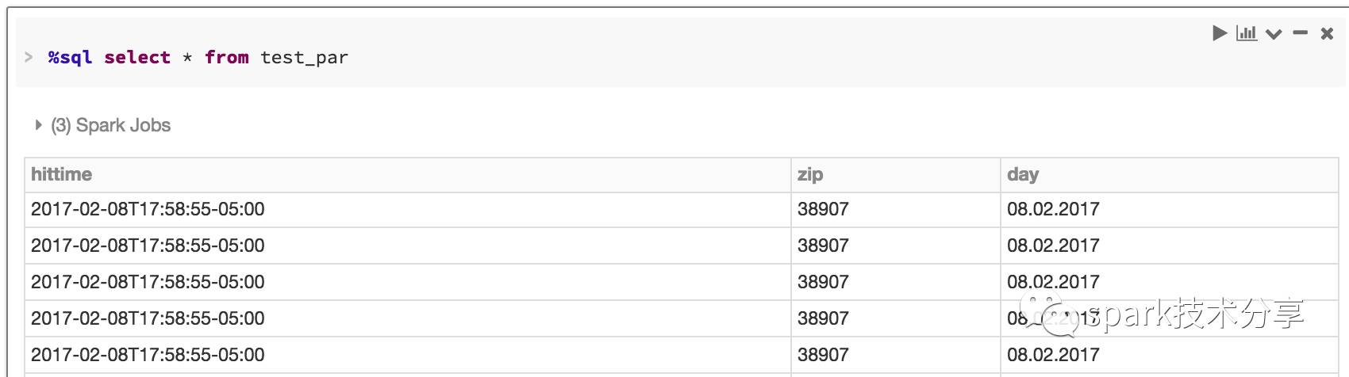
Task: Sort by the zip column header
Action: click(x=810, y=175)
